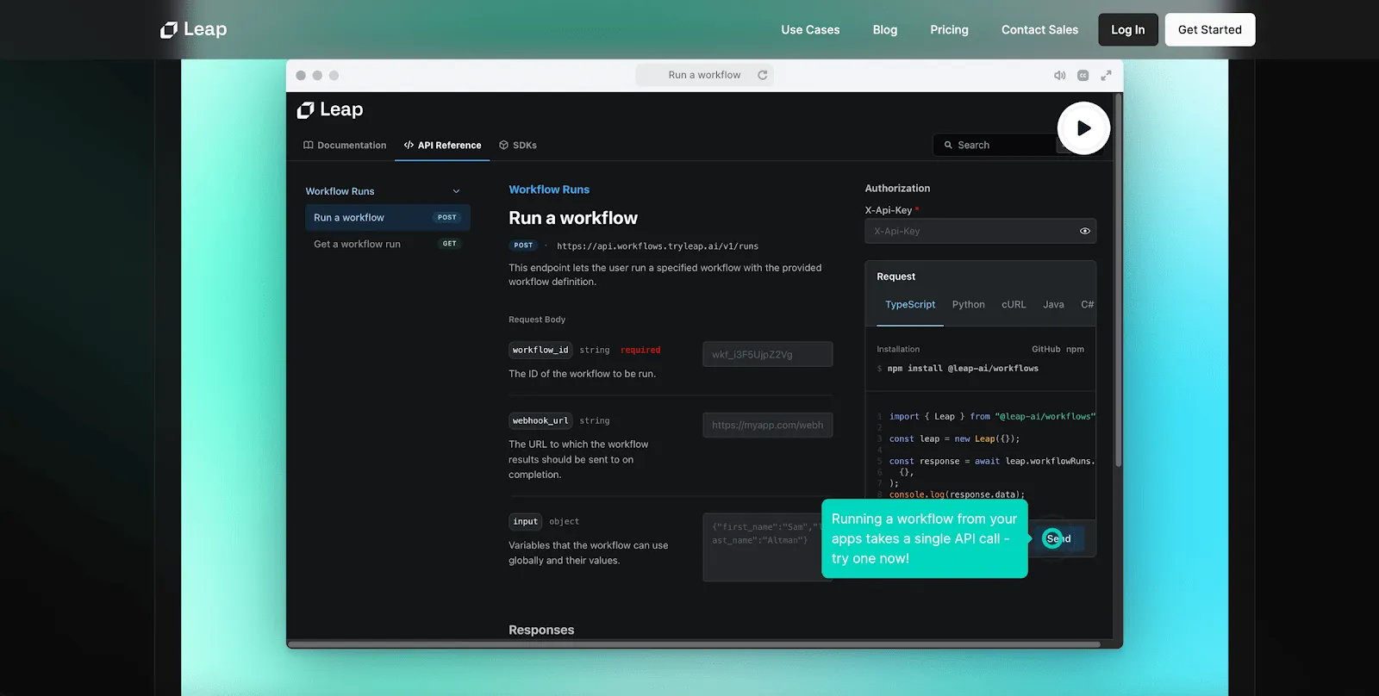
Task: Play the demo with the round play button
Action: pos(1083,128)
